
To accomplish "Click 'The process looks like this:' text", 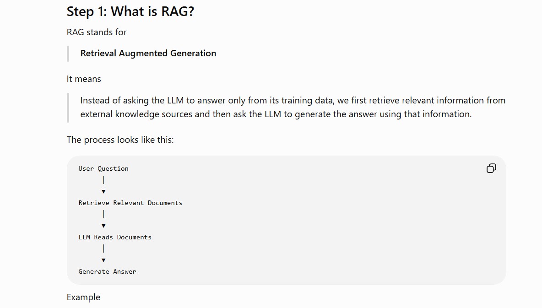I will tap(120, 140).
